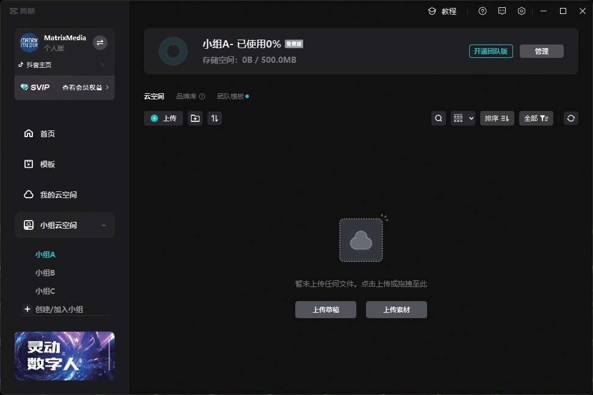The image size is (593, 395).
Task: Open the transfer list arrows icon
Action: coord(214,118)
